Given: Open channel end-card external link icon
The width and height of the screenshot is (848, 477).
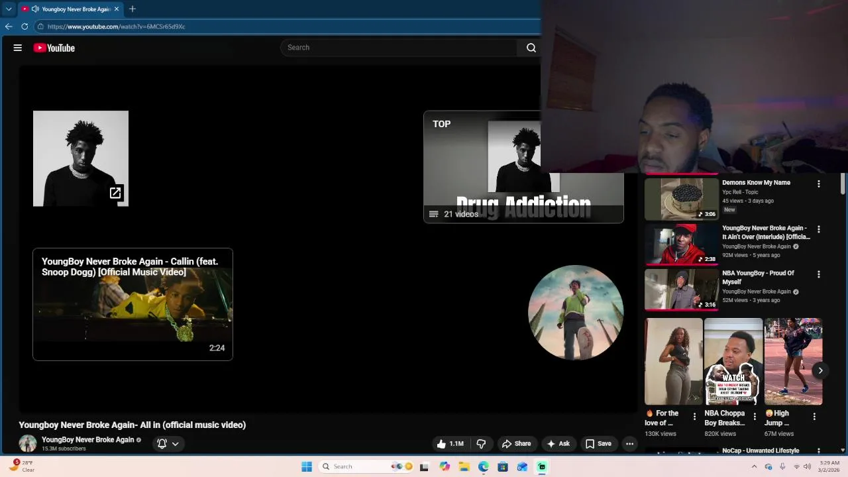Looking at the screenshot, I should (x=115, y=193).
